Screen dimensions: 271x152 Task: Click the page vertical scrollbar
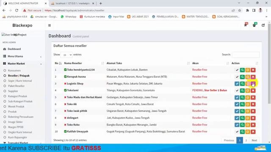pyautogui.click(x=269, y=64)
